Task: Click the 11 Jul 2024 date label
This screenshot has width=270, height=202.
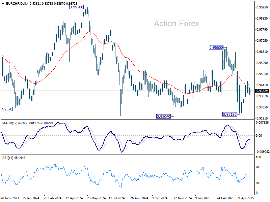Action: 116,198
